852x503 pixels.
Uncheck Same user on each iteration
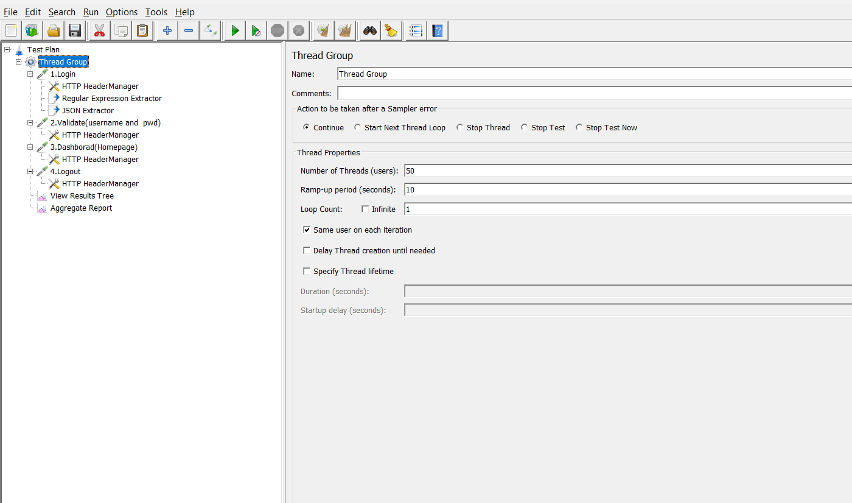pos(307,230)
